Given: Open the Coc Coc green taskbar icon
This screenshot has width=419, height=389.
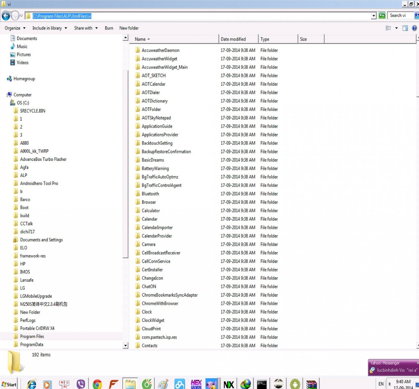Looking at the screenshot, I should 147,384.
